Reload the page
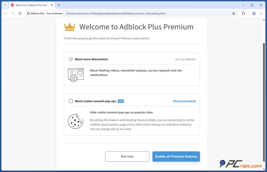Viewport: 267px width, 172px height. (20, 14)
